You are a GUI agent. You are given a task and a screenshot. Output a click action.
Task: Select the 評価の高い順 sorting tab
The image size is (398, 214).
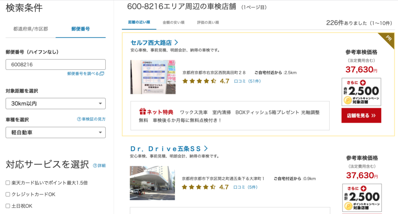(x=208, y=23)
